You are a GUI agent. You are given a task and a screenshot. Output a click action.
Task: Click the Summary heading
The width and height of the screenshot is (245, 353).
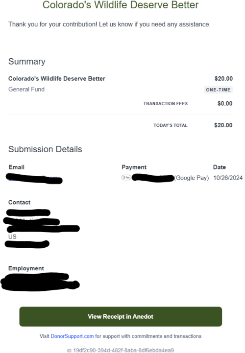pyautogui.click(x=27, y=62)
